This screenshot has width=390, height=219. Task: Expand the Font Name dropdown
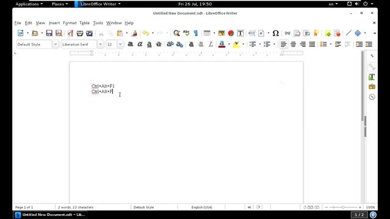tap(100, 44)
